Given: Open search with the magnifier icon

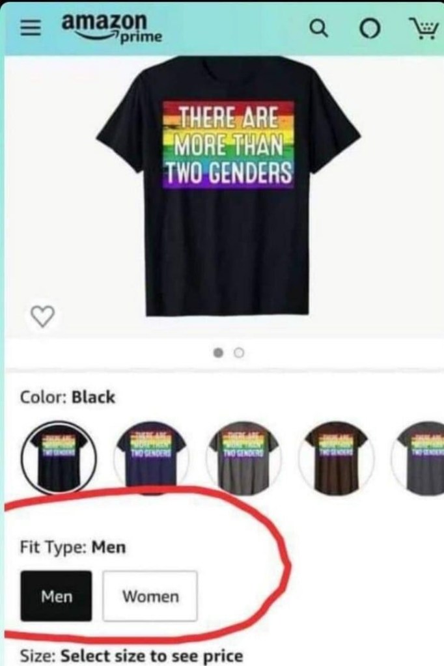Looking at the screenshot, I should click(x=318, y=29).
